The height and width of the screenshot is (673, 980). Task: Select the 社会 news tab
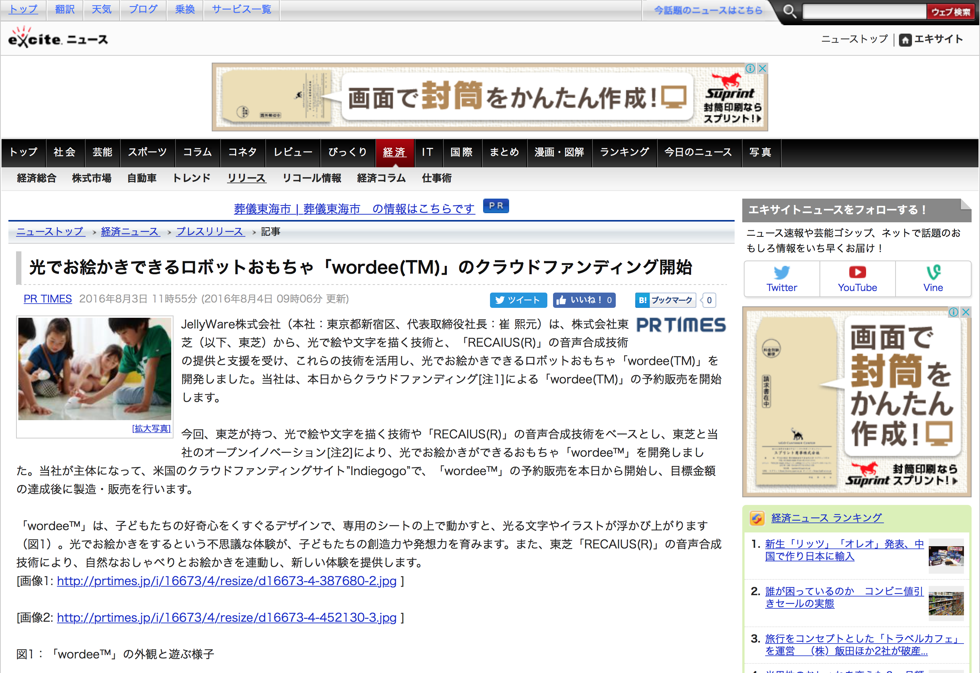click(x=65, y=152)
